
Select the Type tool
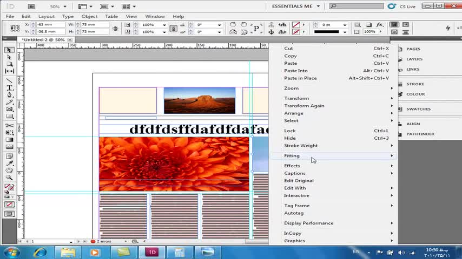click(x=9, y=88)
